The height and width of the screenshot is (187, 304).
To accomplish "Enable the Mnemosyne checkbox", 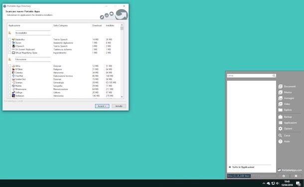I will point(9,89).
